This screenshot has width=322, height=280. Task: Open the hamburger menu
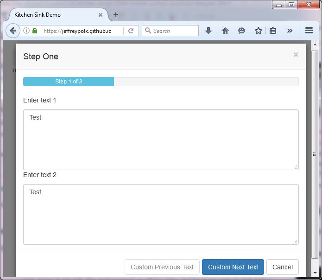[309, 31]
